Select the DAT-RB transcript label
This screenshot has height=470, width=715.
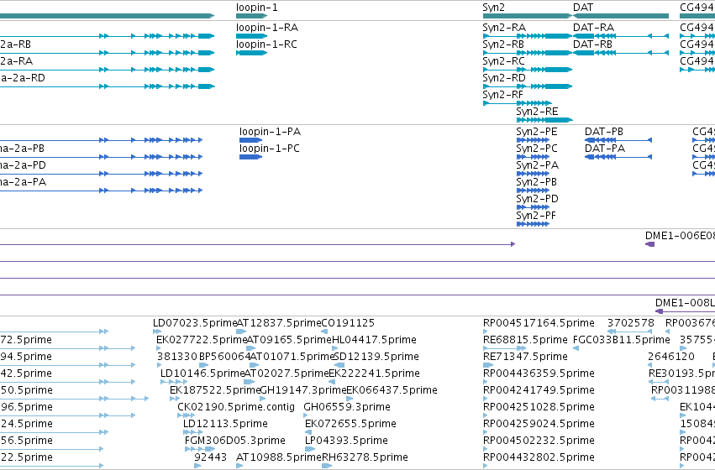click(593, 44)
